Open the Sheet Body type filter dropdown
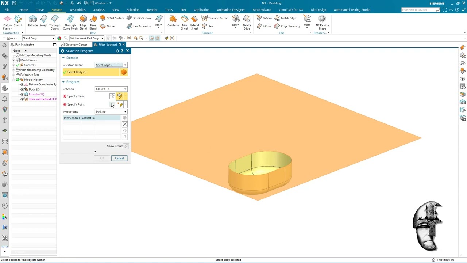Screen dimensions: 467x263 pyautogui.click(x=38, y=38)
